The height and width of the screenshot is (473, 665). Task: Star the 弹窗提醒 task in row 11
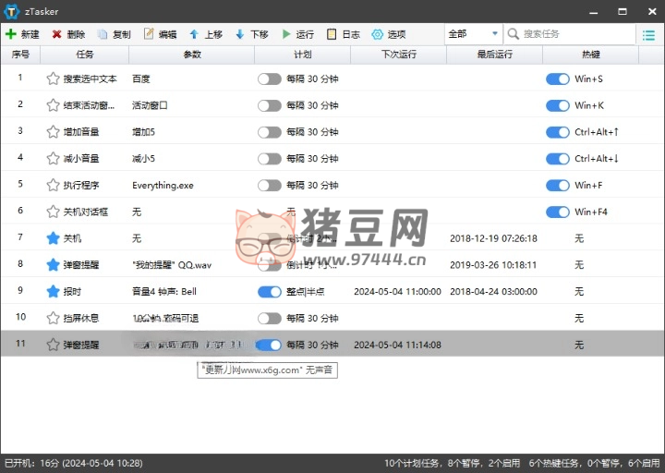[x=53, y=345]
